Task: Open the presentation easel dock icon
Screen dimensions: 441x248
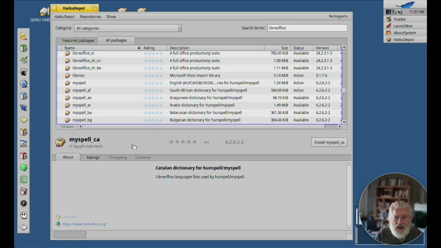Action: [x=23, y=144]
